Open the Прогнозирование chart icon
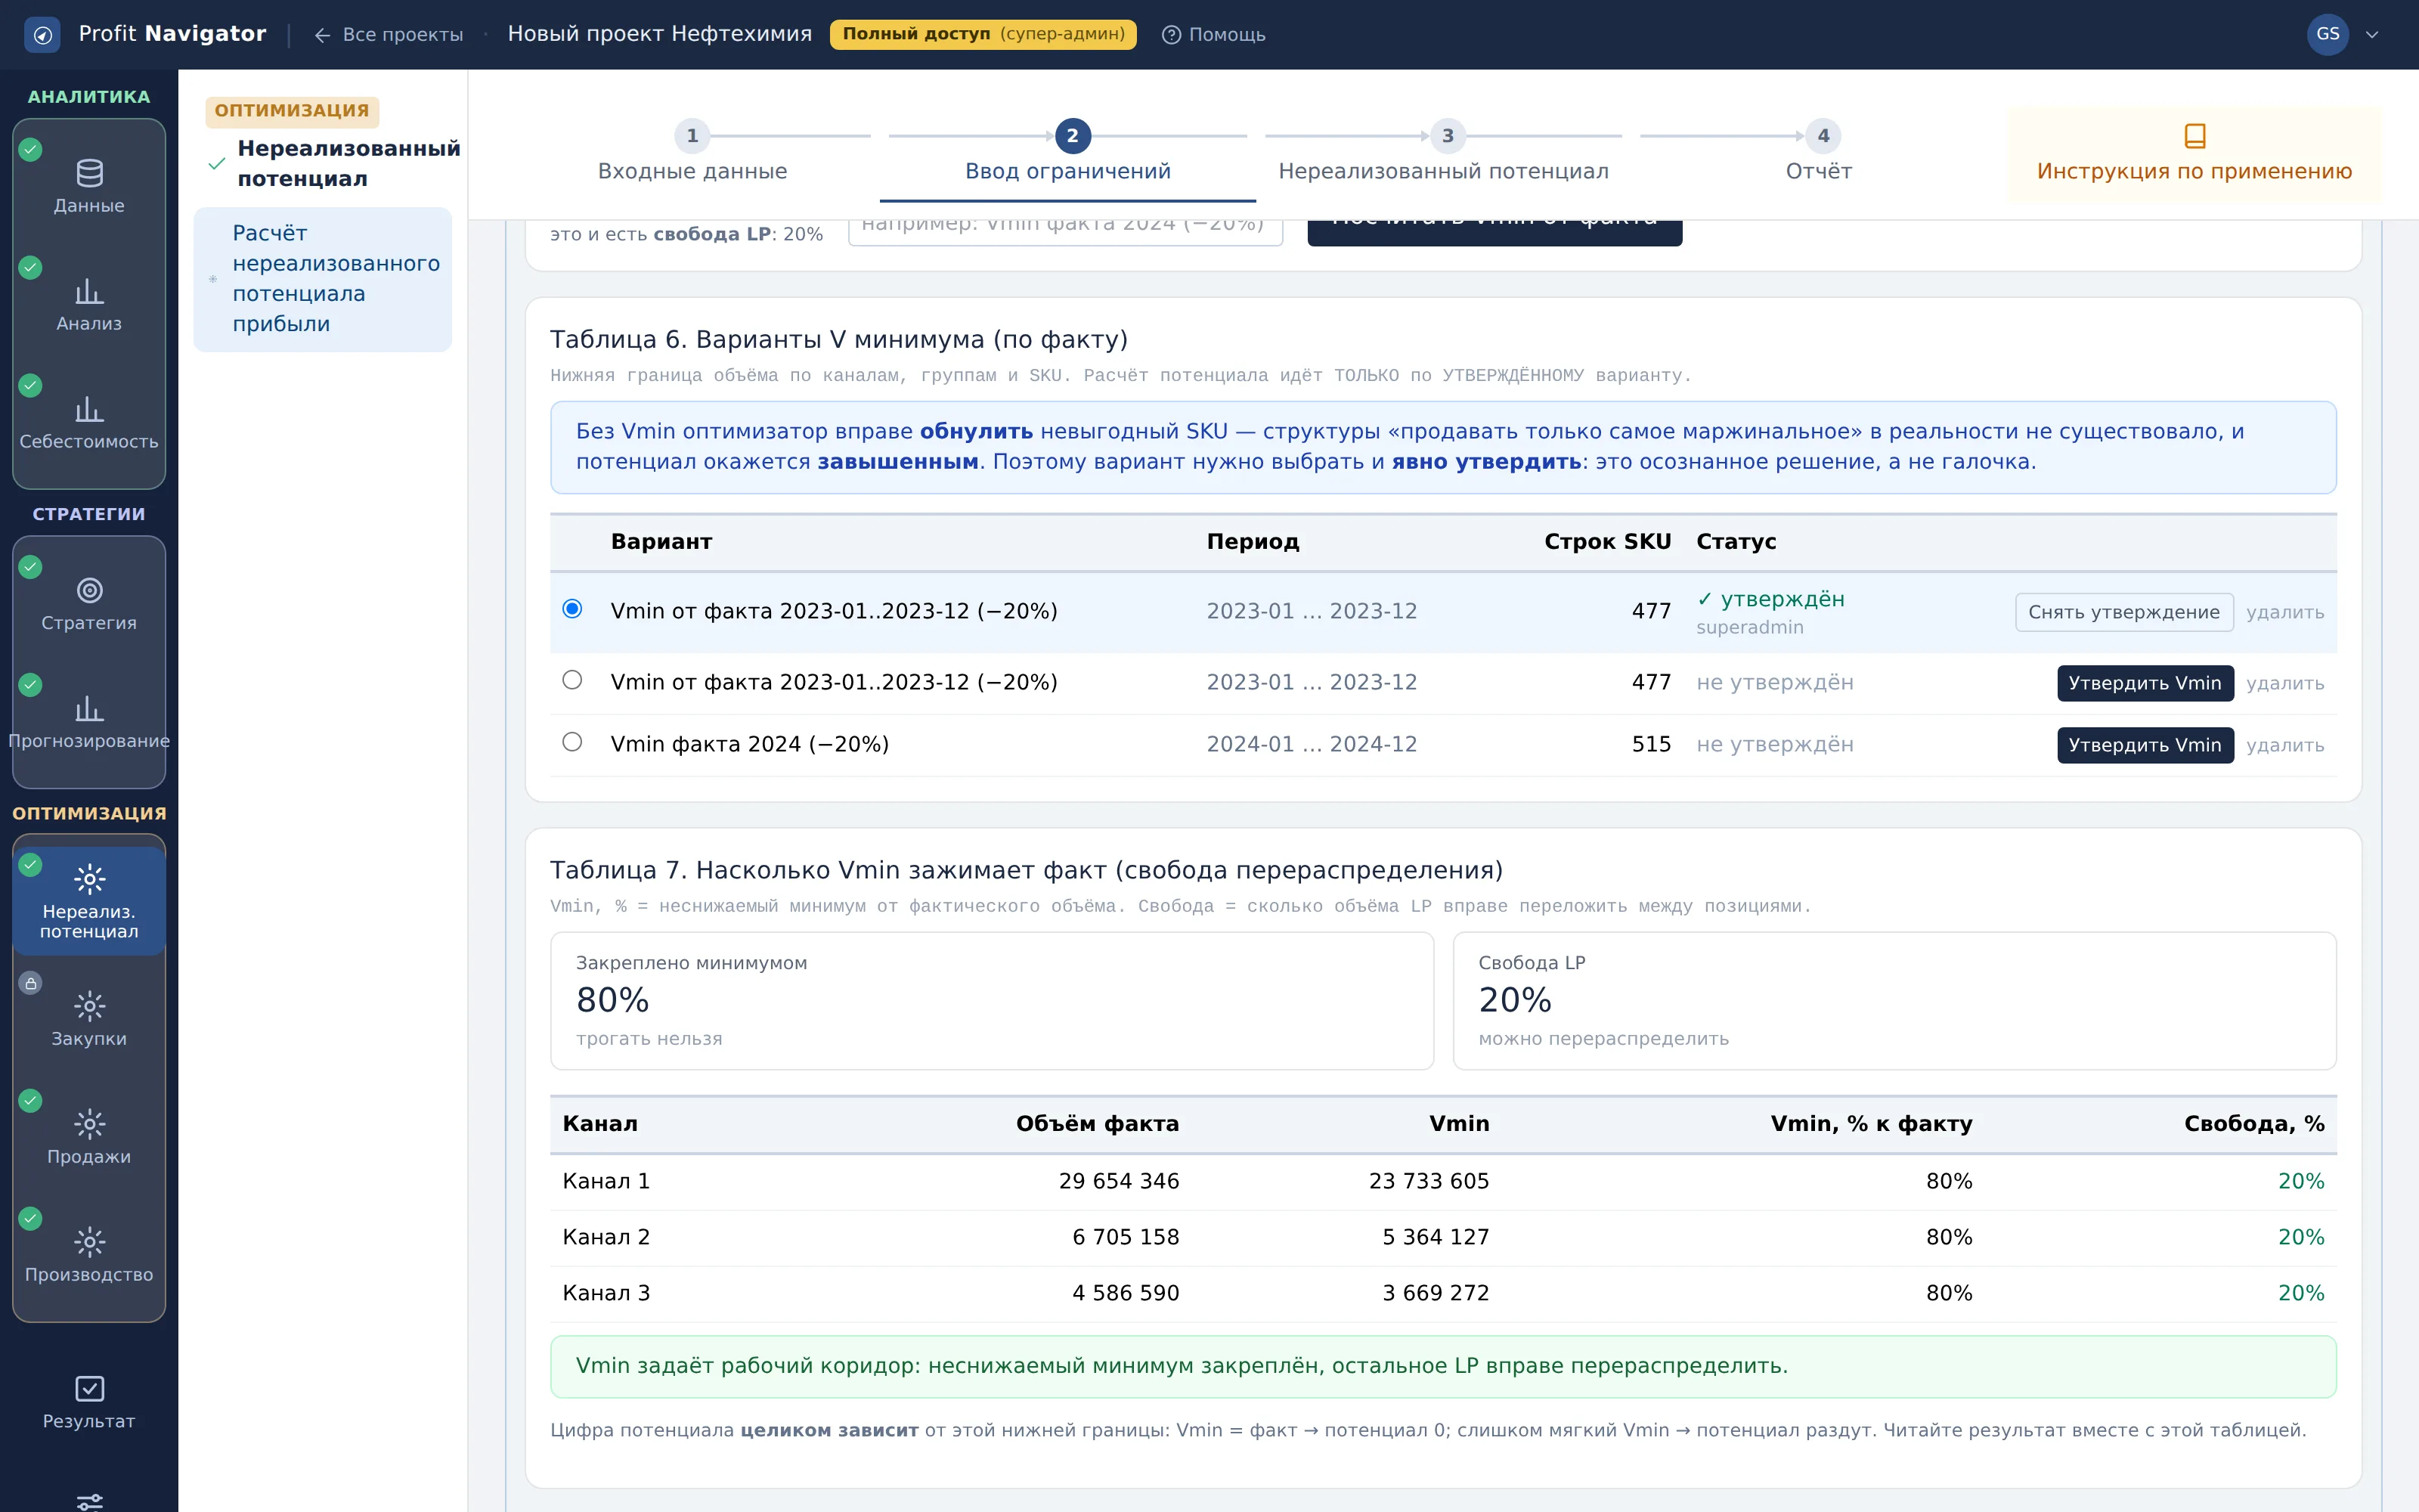This screenshot has height=1512, width=2419. (x=89, y=709)
